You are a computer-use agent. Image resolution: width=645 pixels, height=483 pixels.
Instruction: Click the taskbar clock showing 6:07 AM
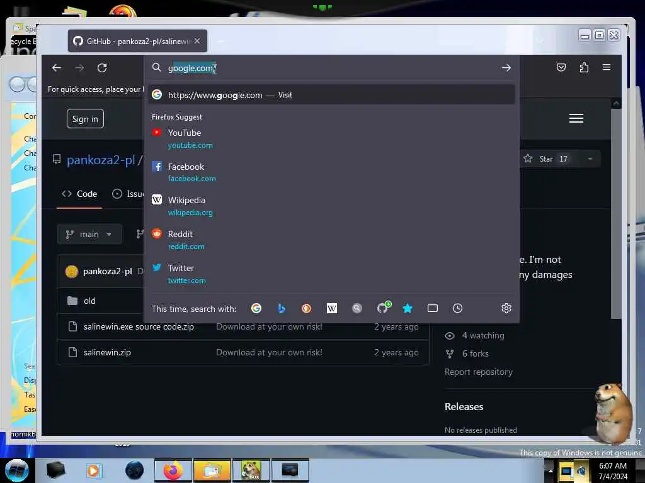click(x=612, y=470)
